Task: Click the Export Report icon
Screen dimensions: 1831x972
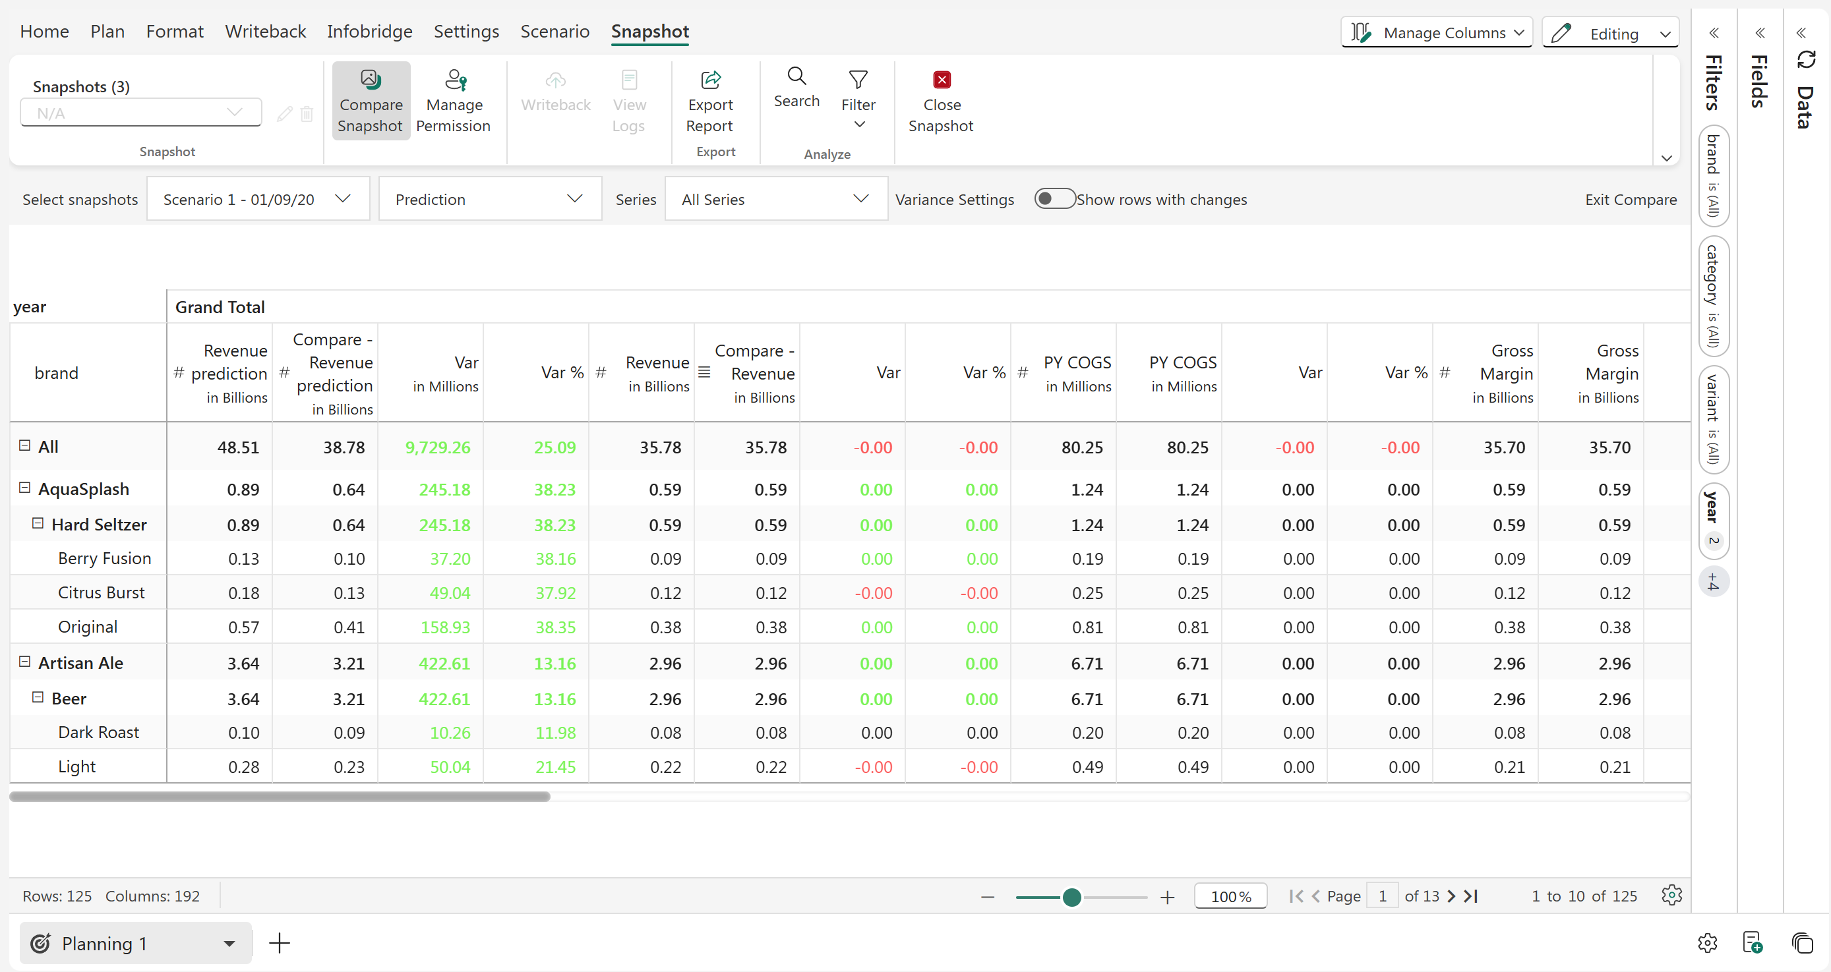Action: [710, 80]
